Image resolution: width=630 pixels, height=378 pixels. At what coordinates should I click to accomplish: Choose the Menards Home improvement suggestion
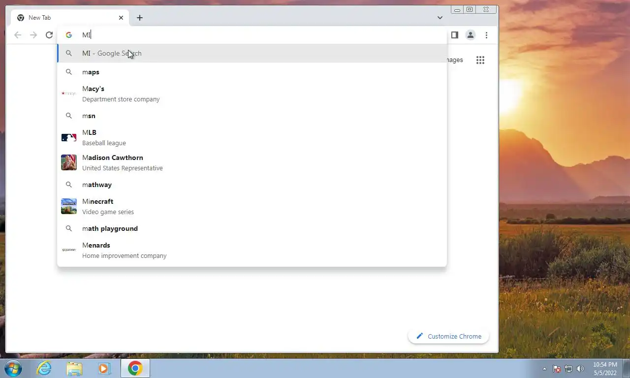pyautogui.click(x=252, y=250)
